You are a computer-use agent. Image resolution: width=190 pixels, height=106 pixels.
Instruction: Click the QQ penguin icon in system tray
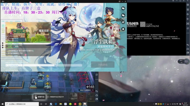(168, 104)
